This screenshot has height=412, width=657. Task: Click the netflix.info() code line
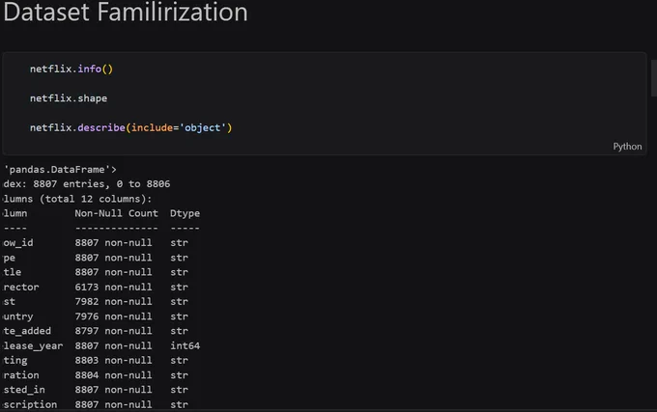point(71,69)
